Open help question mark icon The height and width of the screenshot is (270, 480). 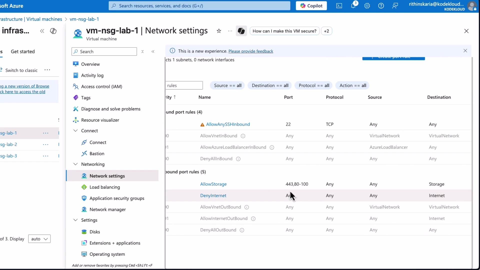click(x=381, y=6)
